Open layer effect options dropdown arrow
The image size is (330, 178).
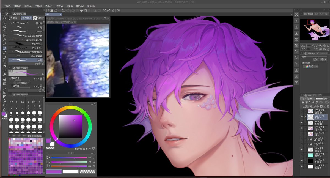point(326,59)
